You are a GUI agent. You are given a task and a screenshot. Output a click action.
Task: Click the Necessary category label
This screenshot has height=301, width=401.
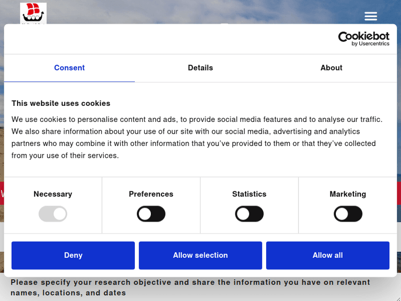53,194
